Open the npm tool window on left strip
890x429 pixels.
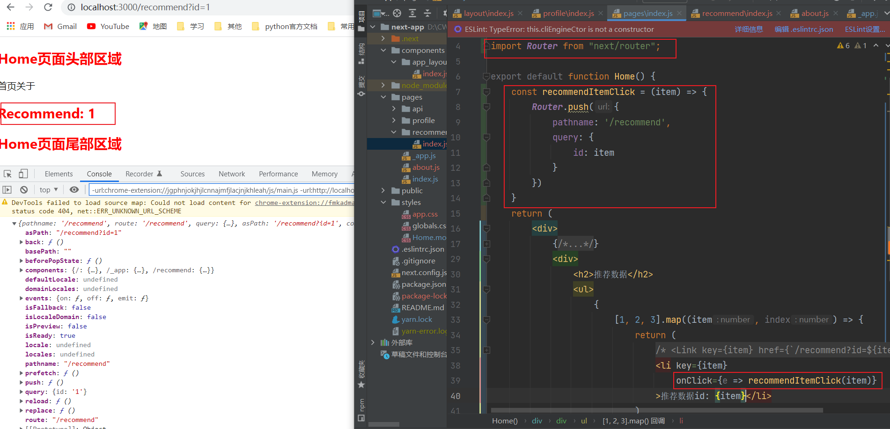pyautogui.click(x=361, y=410)
